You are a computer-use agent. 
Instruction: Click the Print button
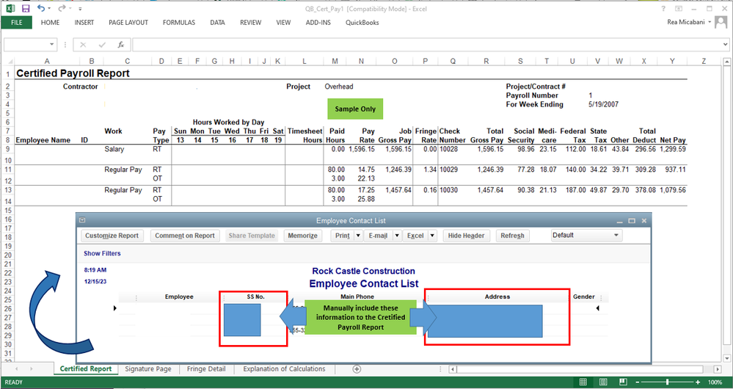tap(342, 236)
